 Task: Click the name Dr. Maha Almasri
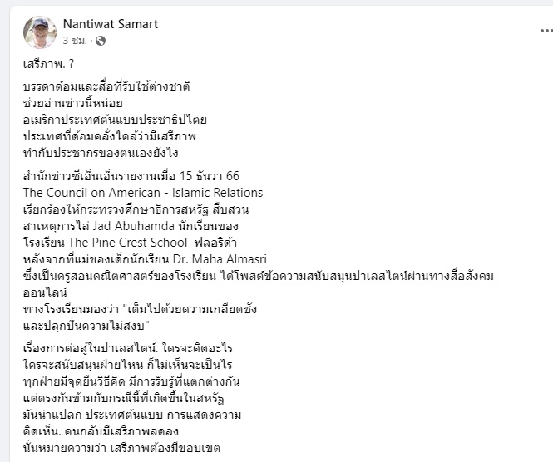coord(220,259)
